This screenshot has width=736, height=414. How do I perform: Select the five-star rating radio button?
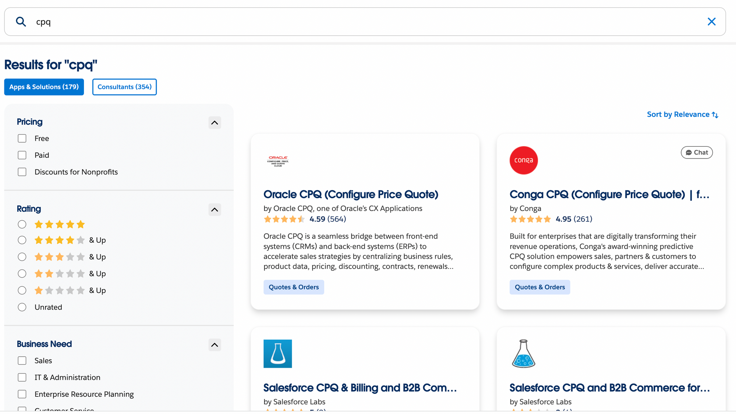[x=22, y=224]
